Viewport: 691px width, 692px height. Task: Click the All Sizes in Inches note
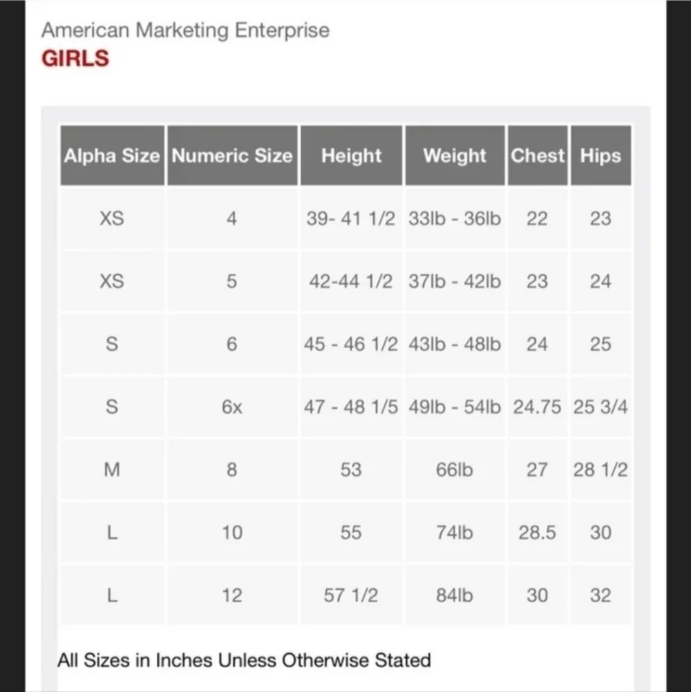244,660
